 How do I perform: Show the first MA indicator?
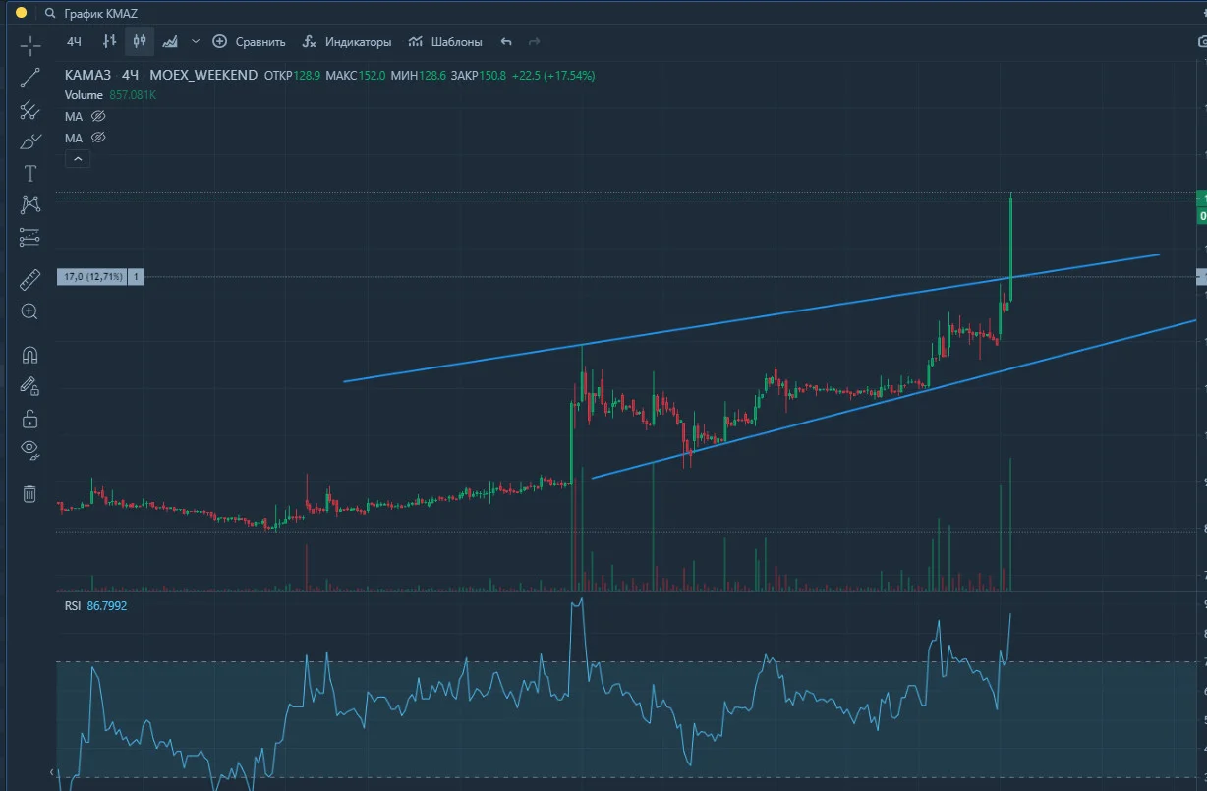[98, 116]
